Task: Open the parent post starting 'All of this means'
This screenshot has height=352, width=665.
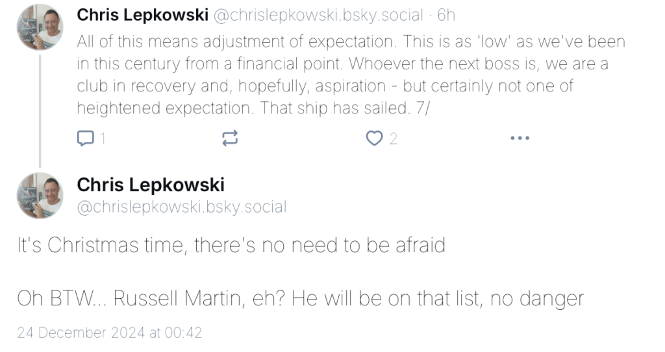Action: 351,75
